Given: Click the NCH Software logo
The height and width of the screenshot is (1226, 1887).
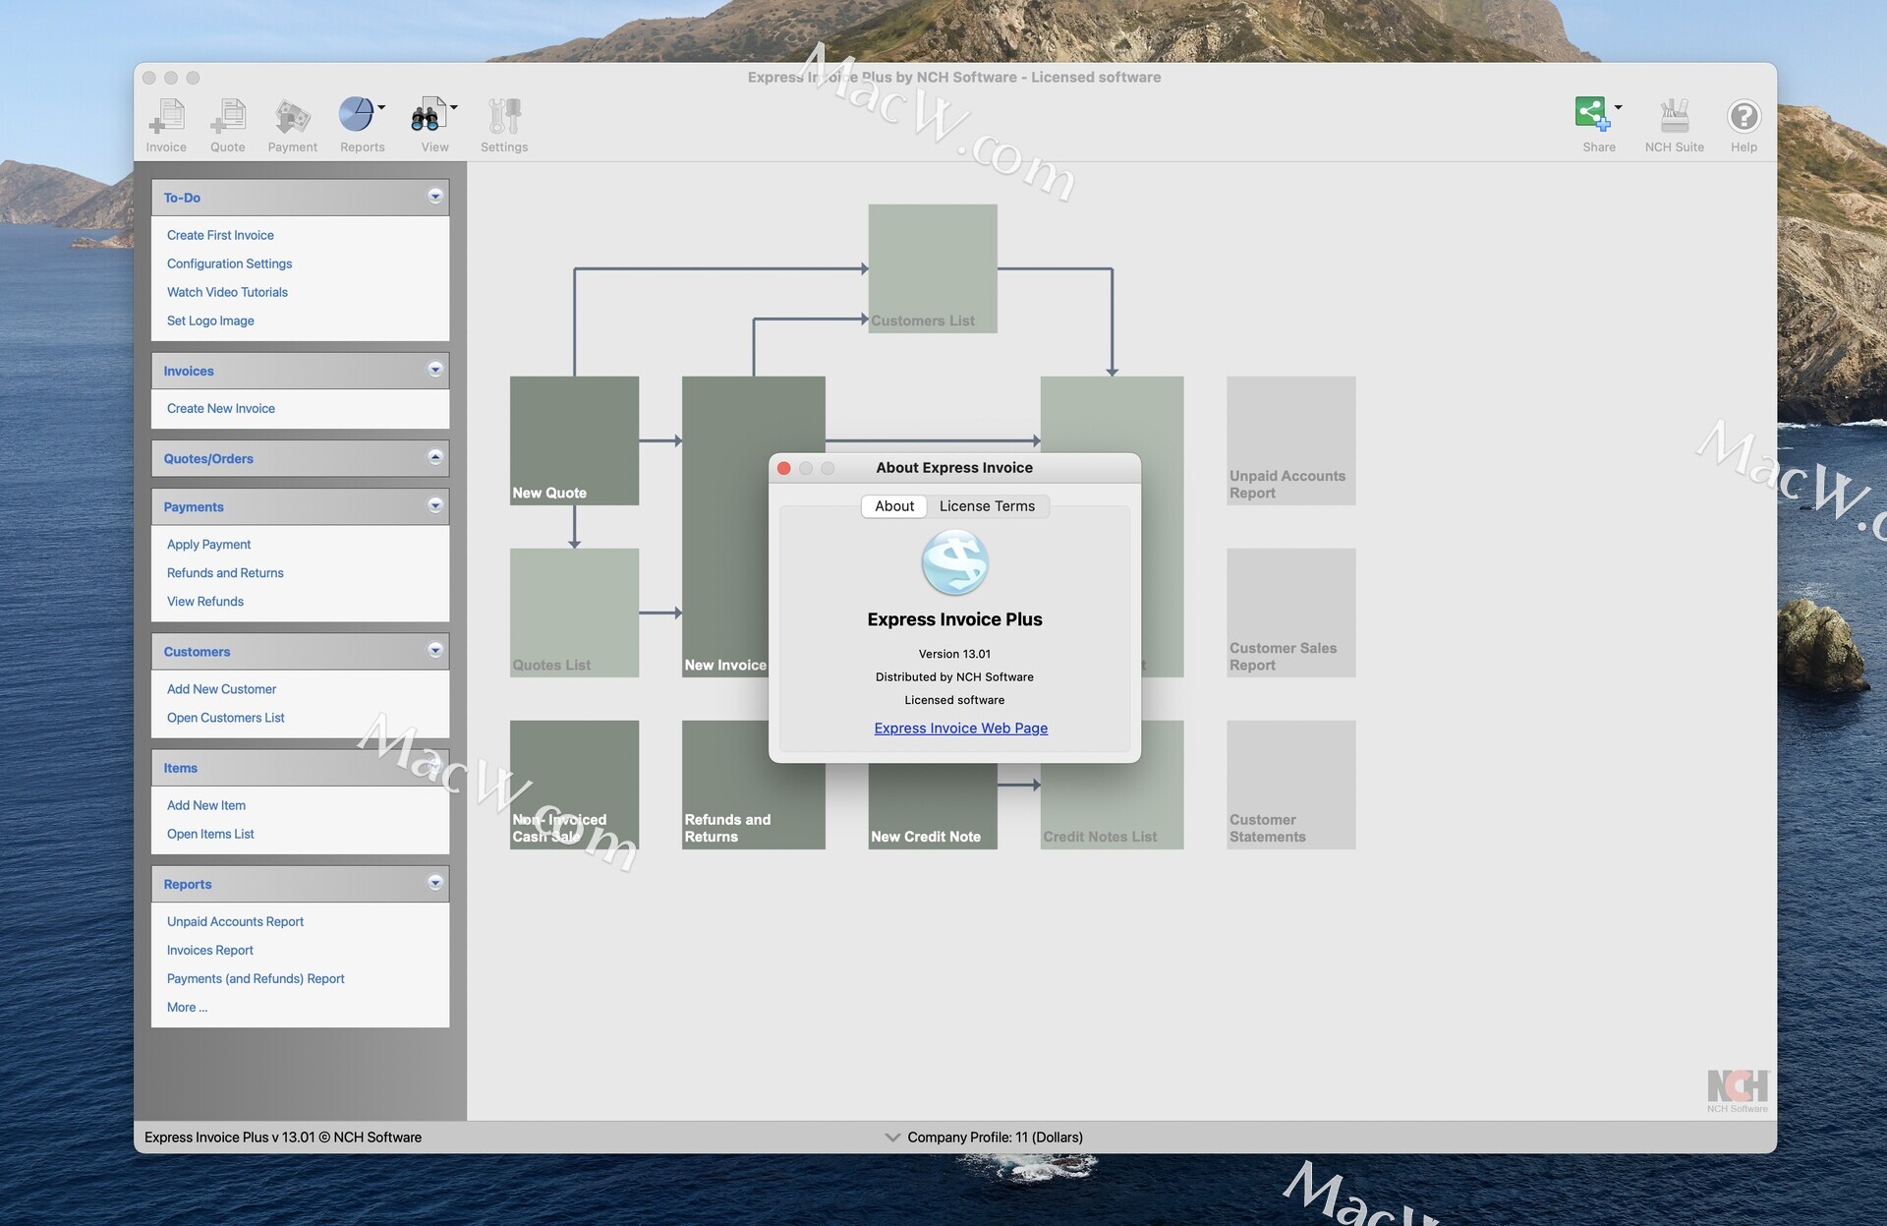Looking at the screenshot, I should [x=1738, y=1089].
